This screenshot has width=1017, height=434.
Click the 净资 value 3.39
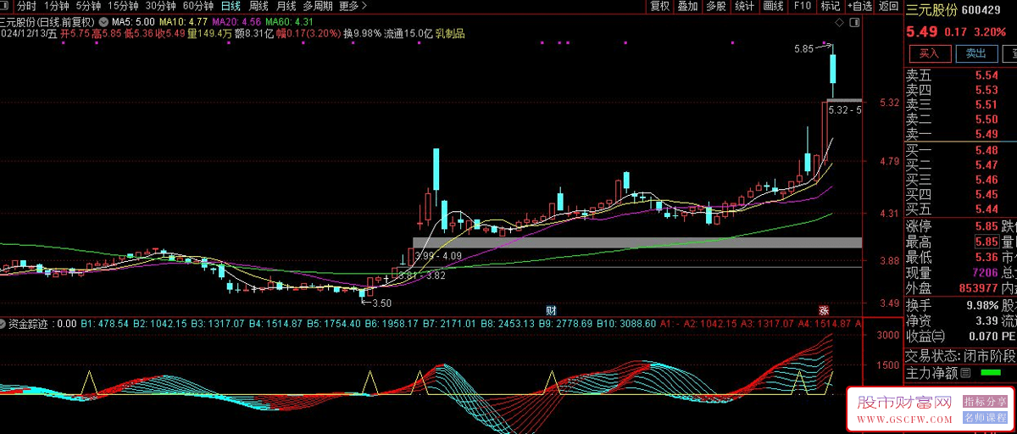986,320
